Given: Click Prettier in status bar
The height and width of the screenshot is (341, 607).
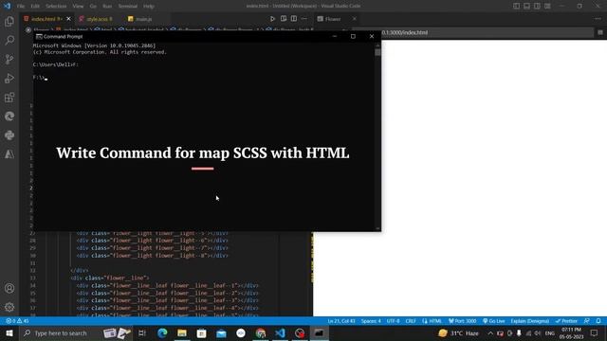Looking at the screenshot, I should 566,321.
